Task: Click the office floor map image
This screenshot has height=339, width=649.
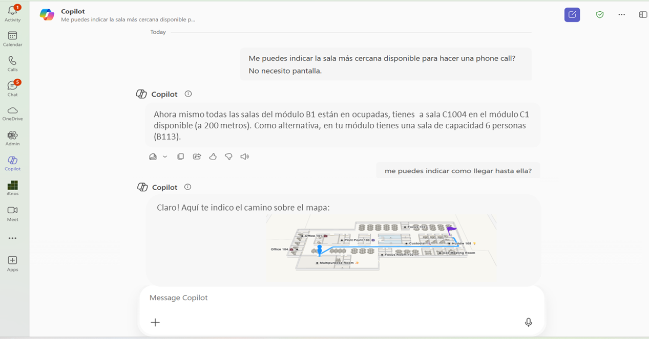Action: (x=381, y=245)
